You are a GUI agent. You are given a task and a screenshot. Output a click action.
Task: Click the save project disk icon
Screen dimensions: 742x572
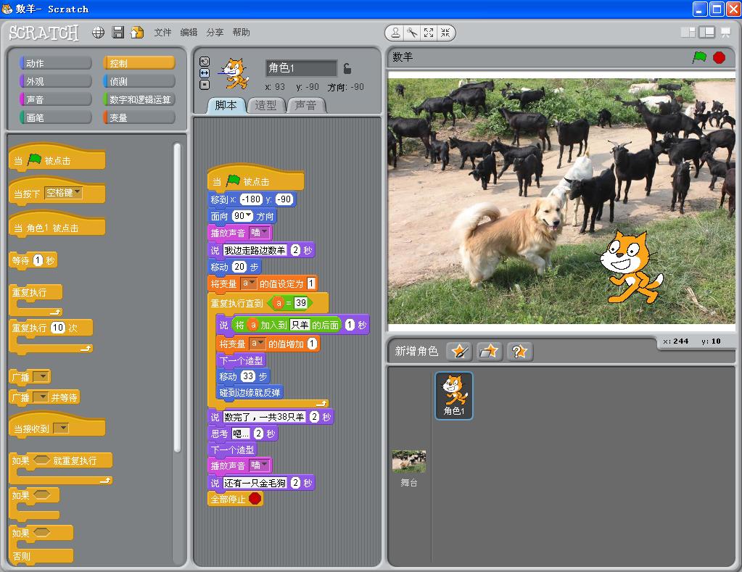(x=118, y=33)
